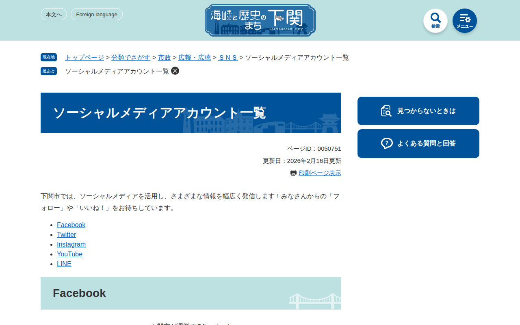520x325 pixels.
Task: Jump to the Instagram section link
Action: tap(71, 245)
